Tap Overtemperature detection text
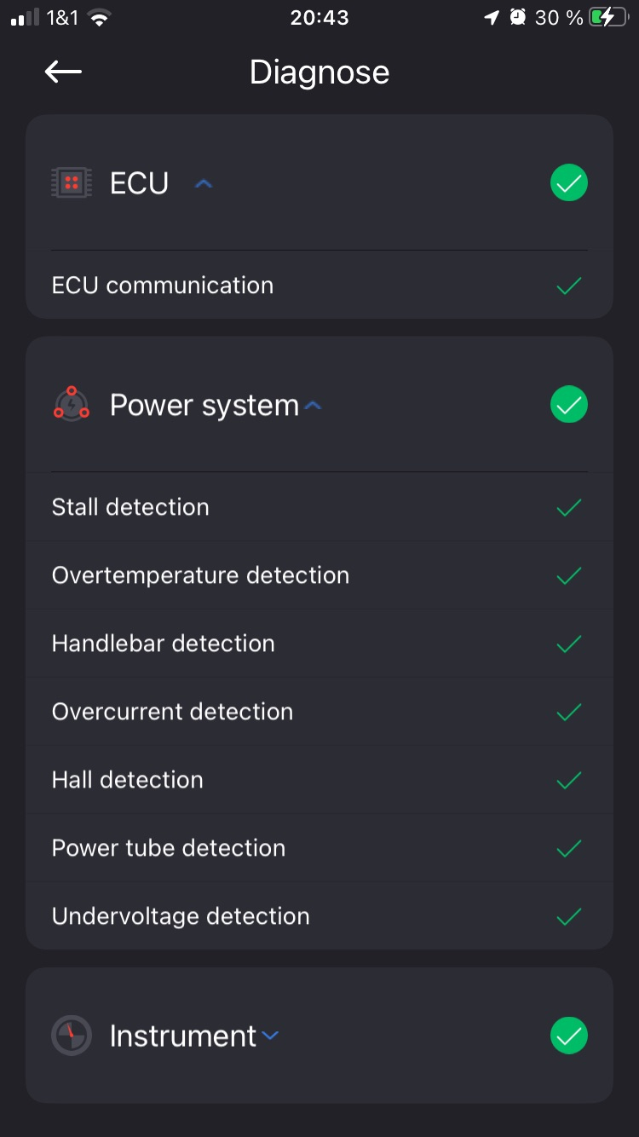 (200, 575)
